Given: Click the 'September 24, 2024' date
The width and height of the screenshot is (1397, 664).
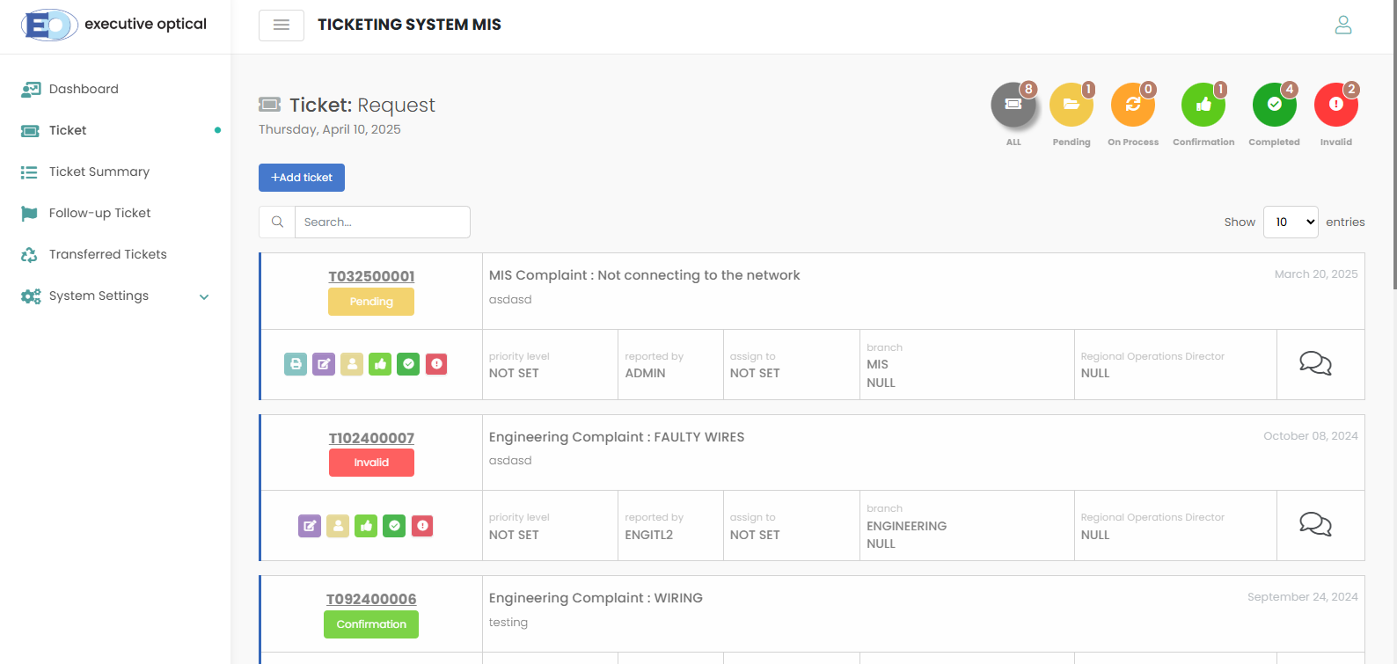Looking at the screenshot, I should click(1303, 597).
